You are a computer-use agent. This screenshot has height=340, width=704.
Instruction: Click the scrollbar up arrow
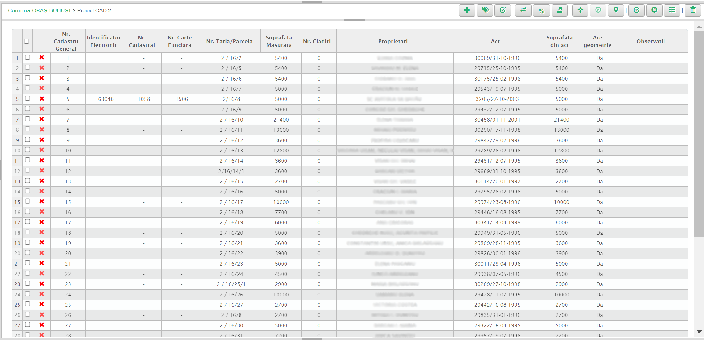(x=699, y=27)
